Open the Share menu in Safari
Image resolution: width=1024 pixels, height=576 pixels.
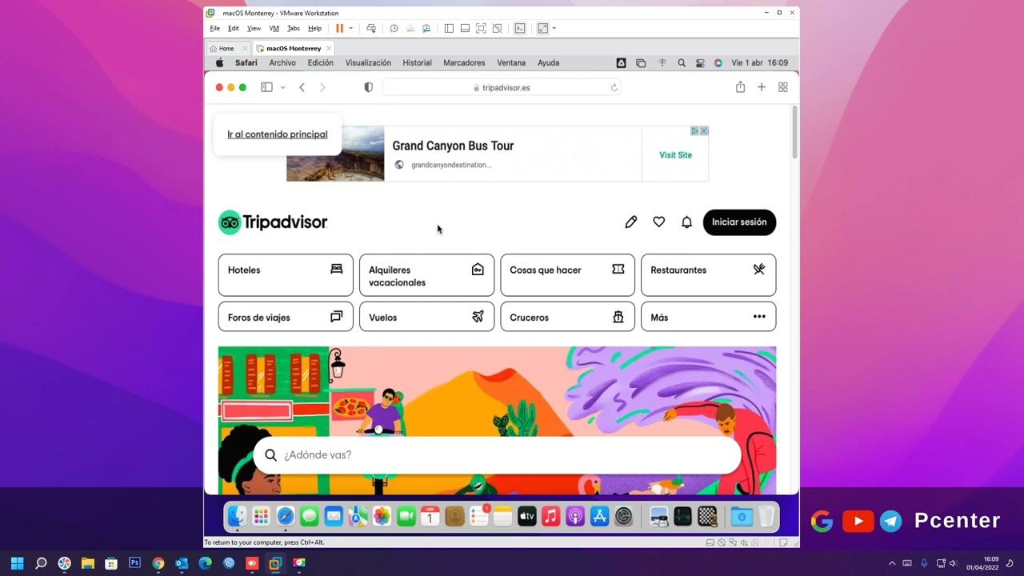740,86
